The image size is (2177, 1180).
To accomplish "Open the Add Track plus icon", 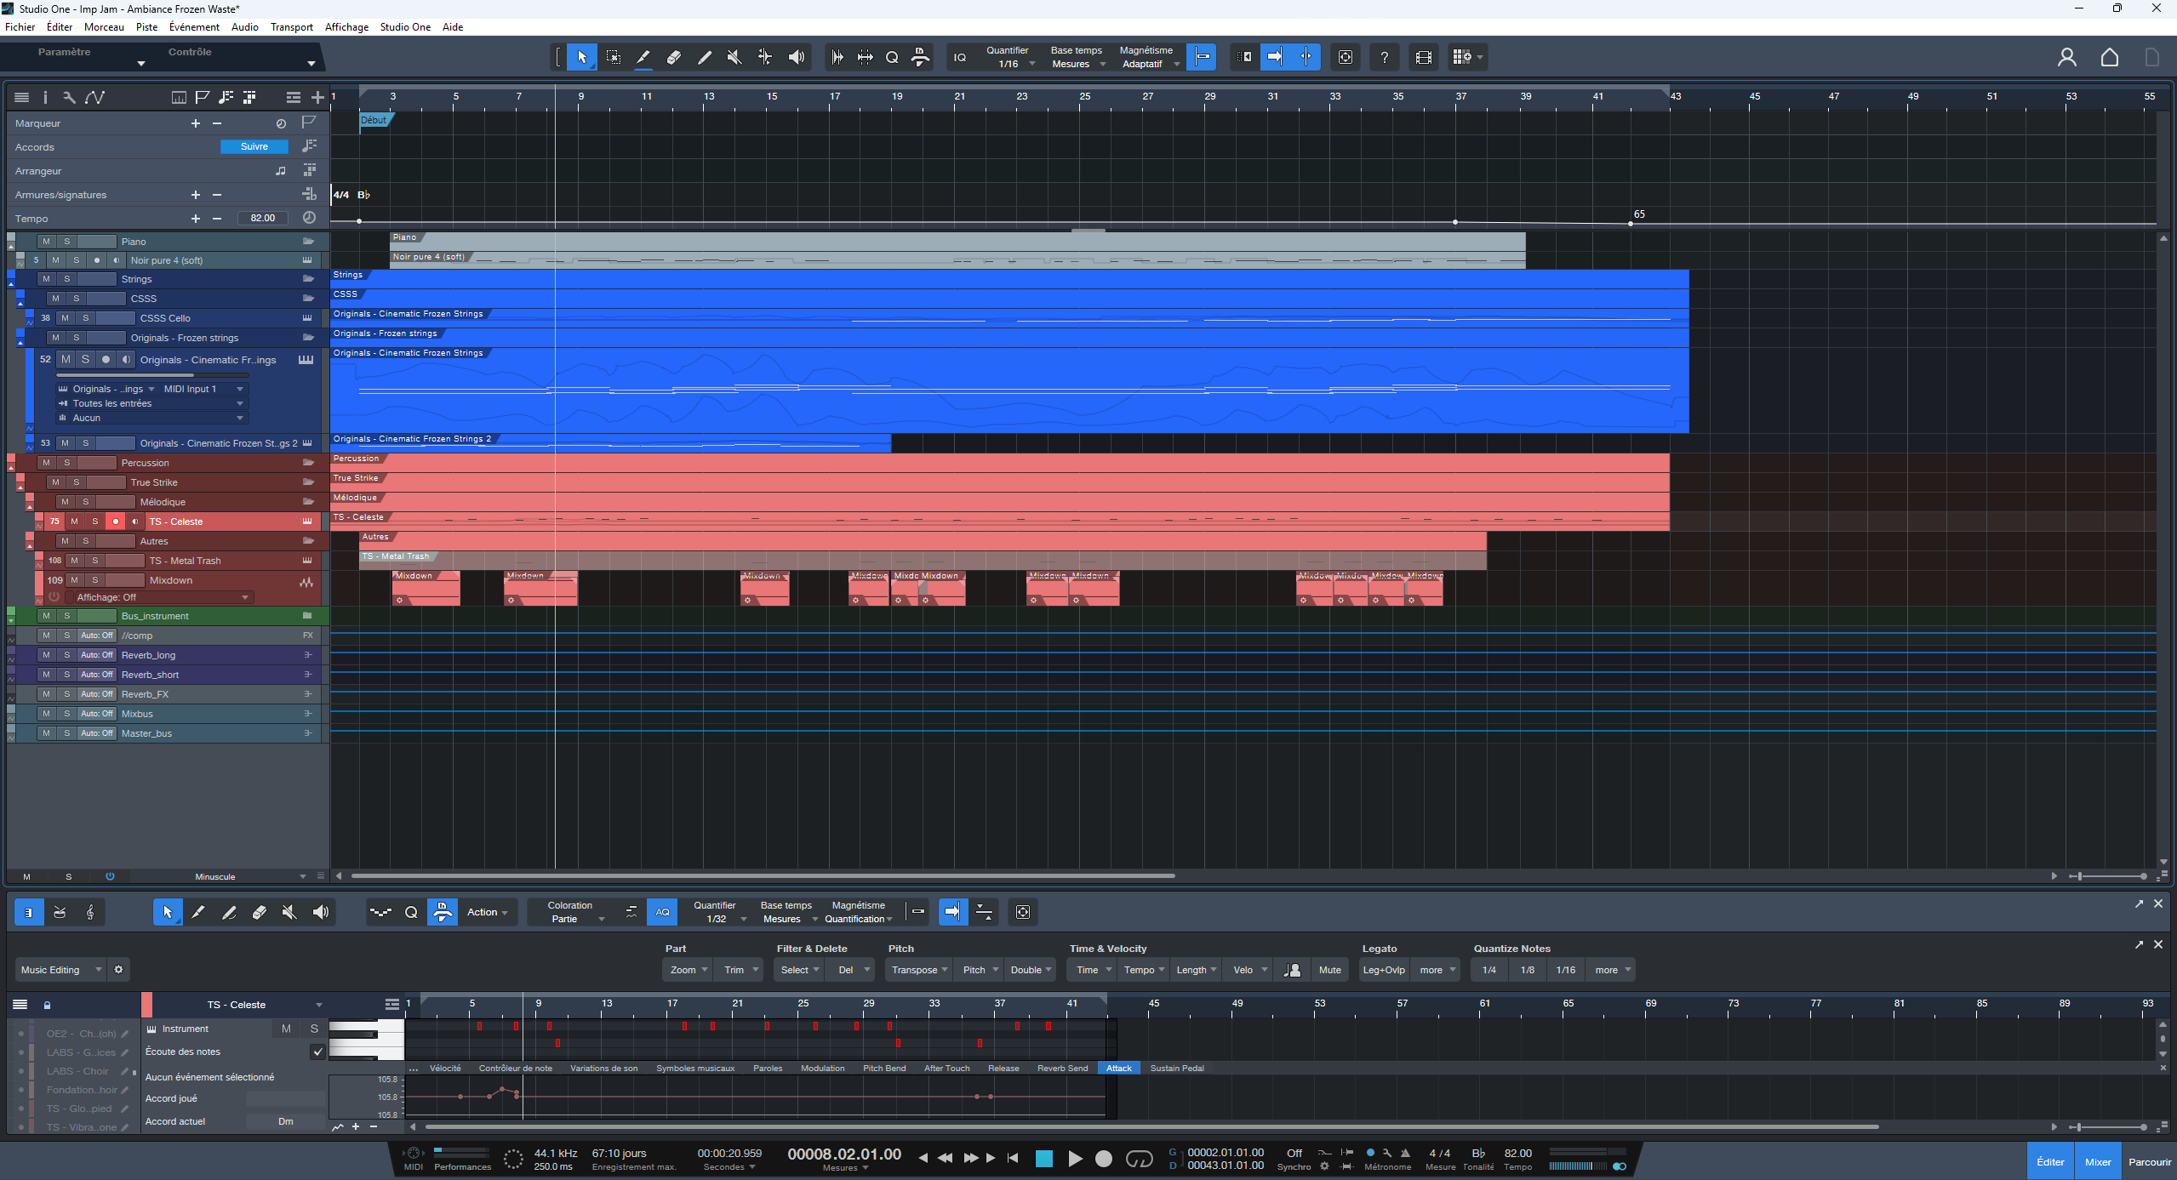I will point(317,97).
